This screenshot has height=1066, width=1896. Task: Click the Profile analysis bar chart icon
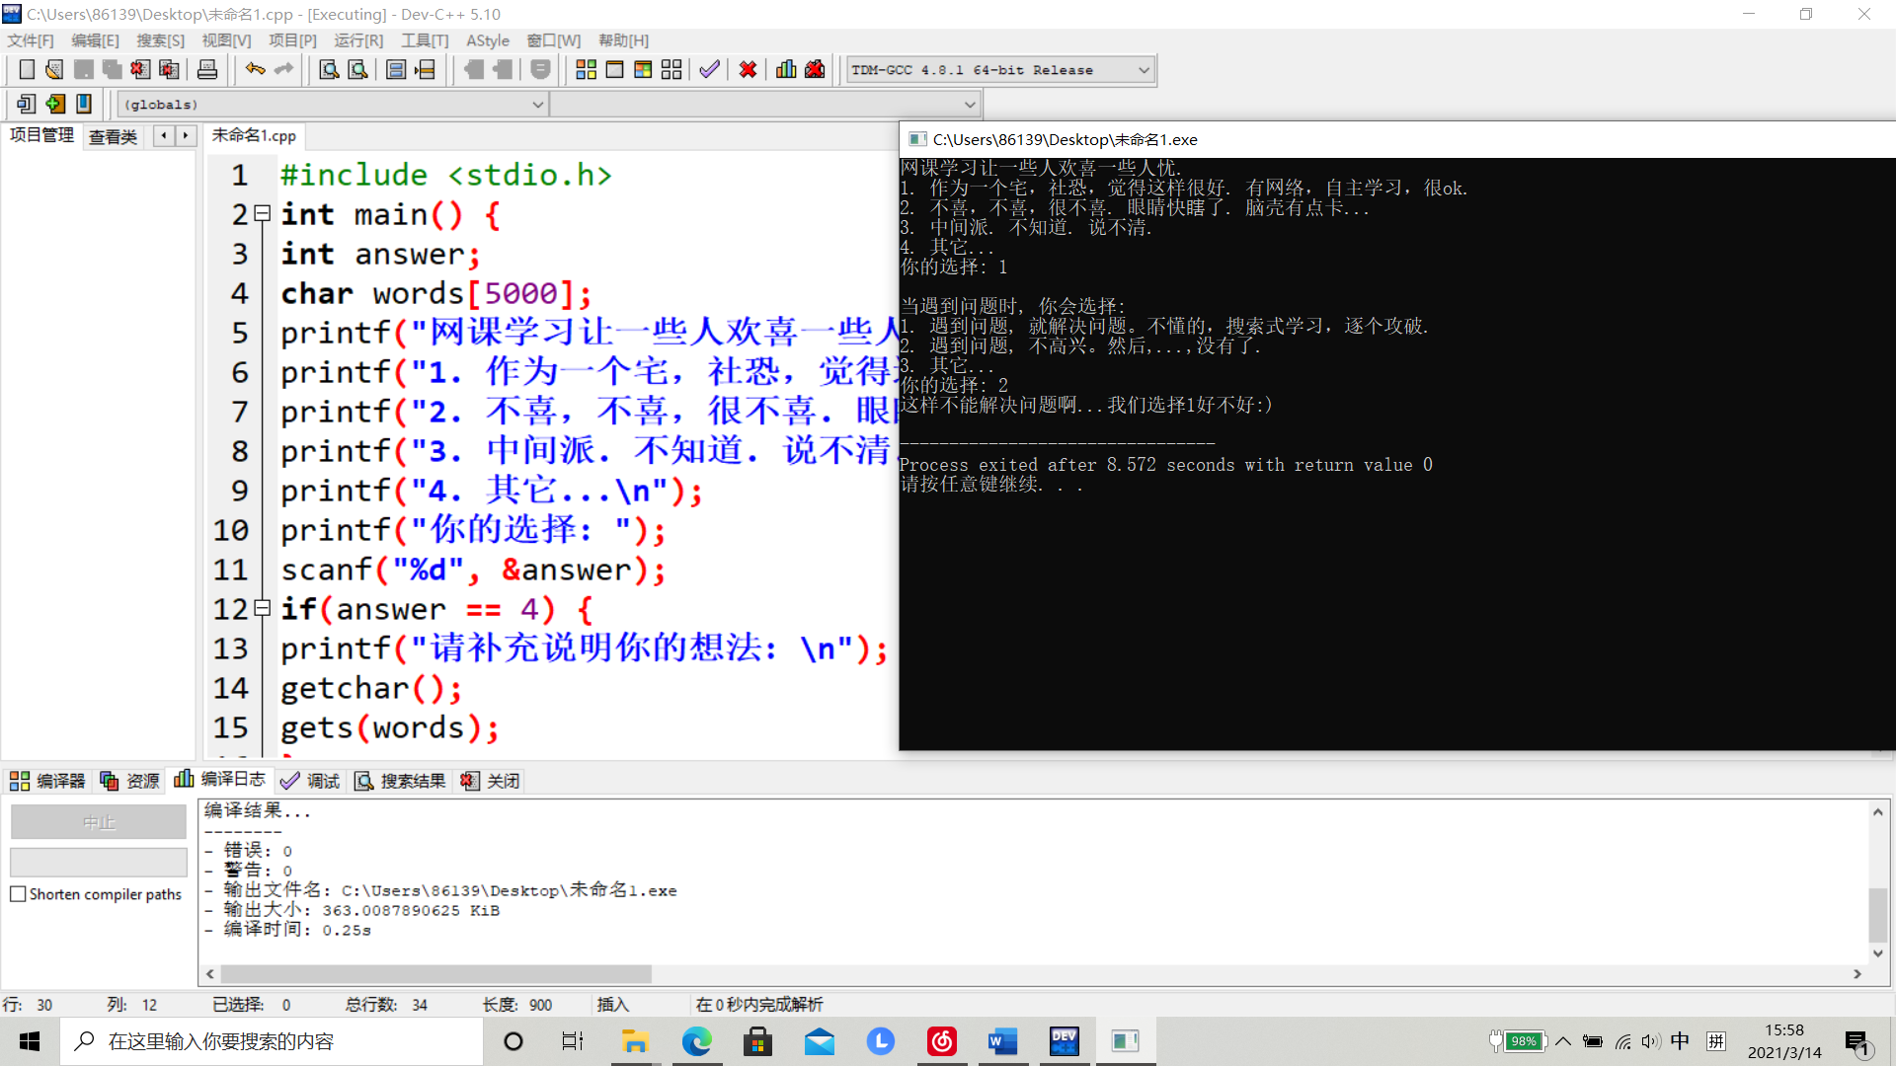(x=786, y=70)
